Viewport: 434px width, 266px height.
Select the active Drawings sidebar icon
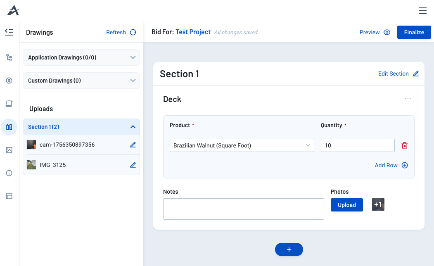pos(9,127)
